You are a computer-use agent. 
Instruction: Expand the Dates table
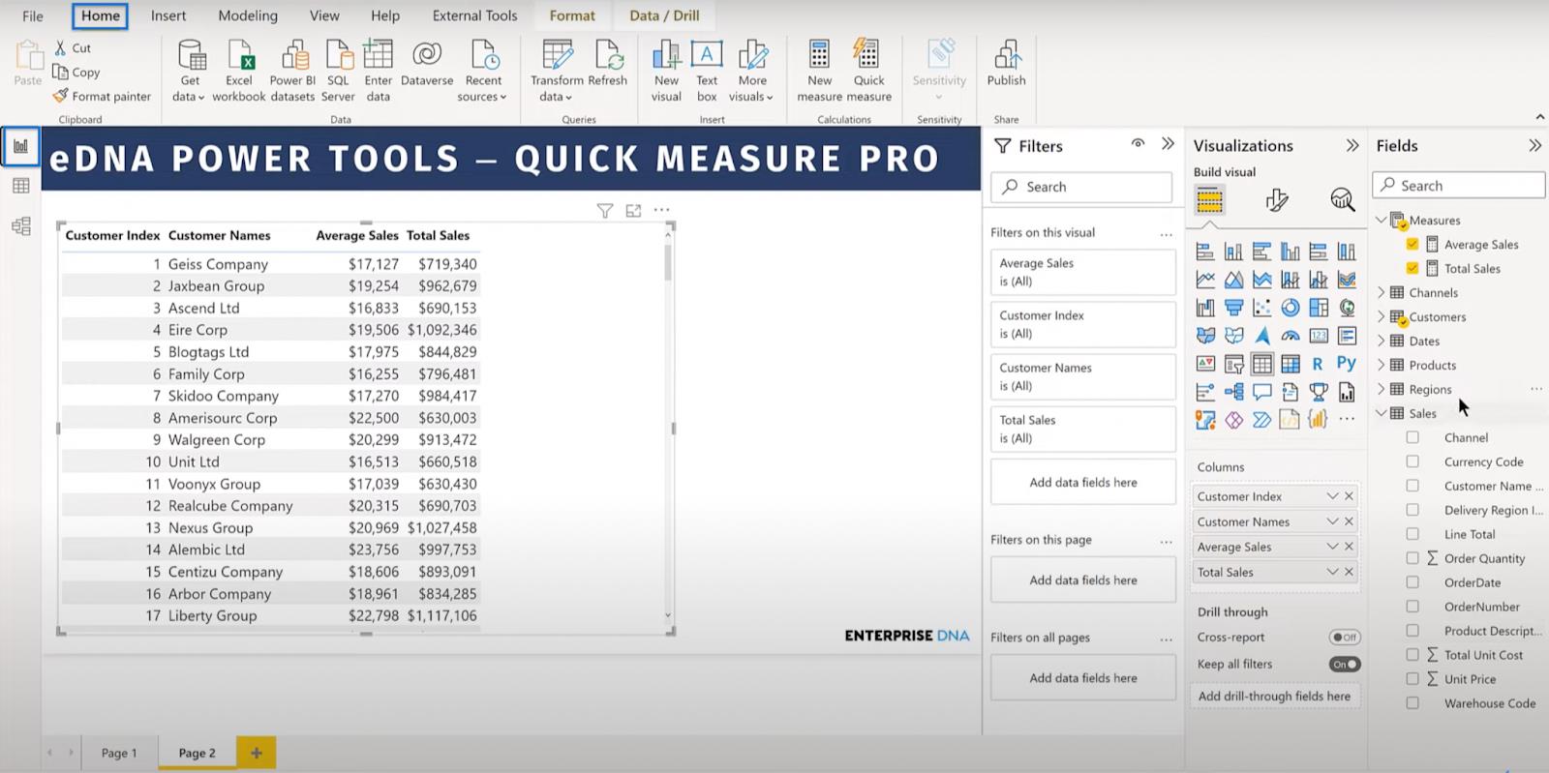(x=1382, y=341)
